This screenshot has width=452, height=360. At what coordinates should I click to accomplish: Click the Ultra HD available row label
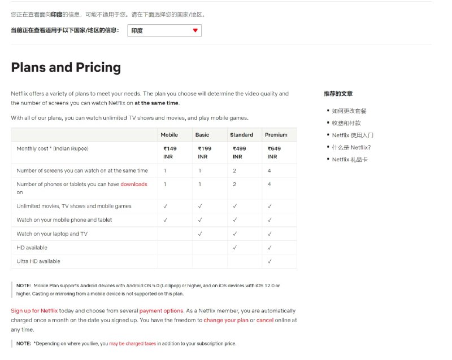coord(38,261)
